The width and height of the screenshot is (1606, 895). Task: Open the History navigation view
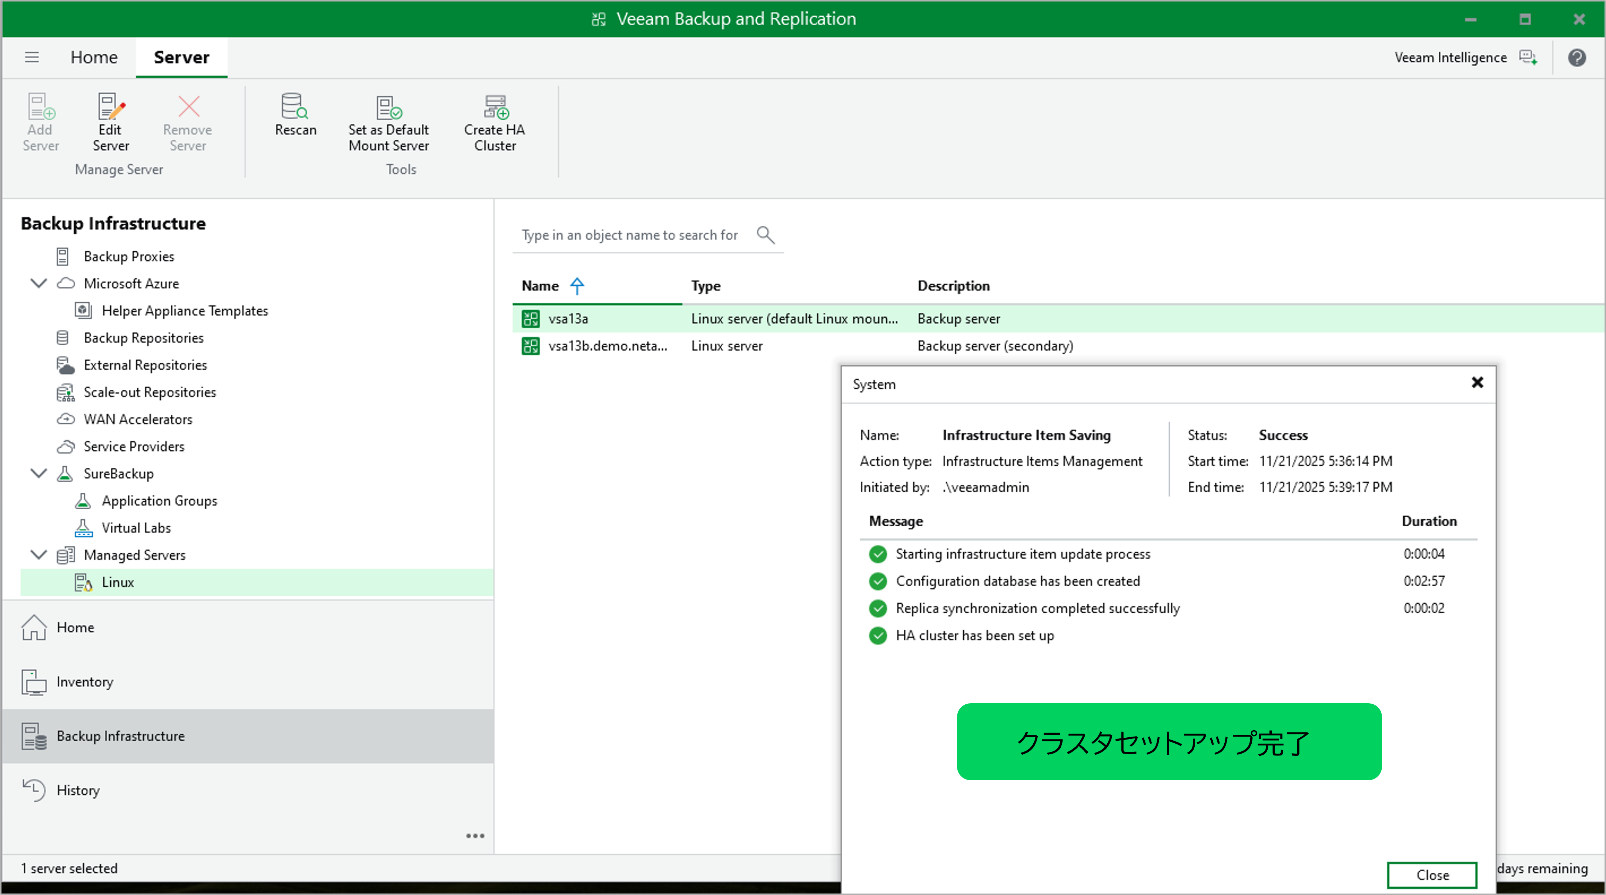pos(78,790)
